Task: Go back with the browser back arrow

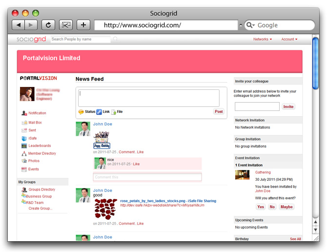Action: point(19,25)
